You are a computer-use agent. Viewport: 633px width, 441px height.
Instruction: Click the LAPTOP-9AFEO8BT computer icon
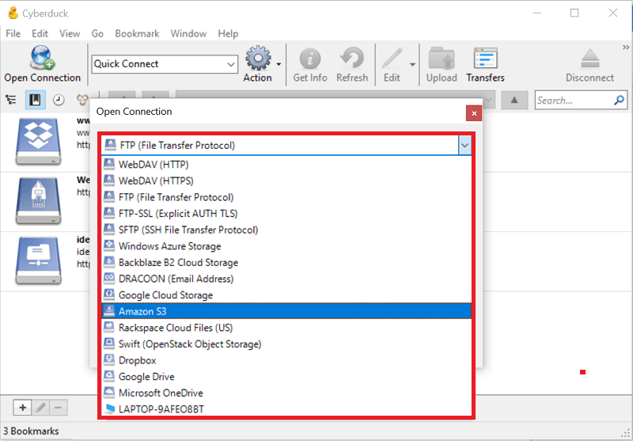tap(109, 409)
